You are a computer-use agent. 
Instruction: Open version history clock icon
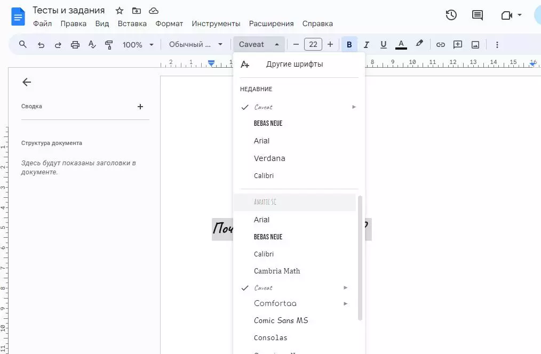451,15
